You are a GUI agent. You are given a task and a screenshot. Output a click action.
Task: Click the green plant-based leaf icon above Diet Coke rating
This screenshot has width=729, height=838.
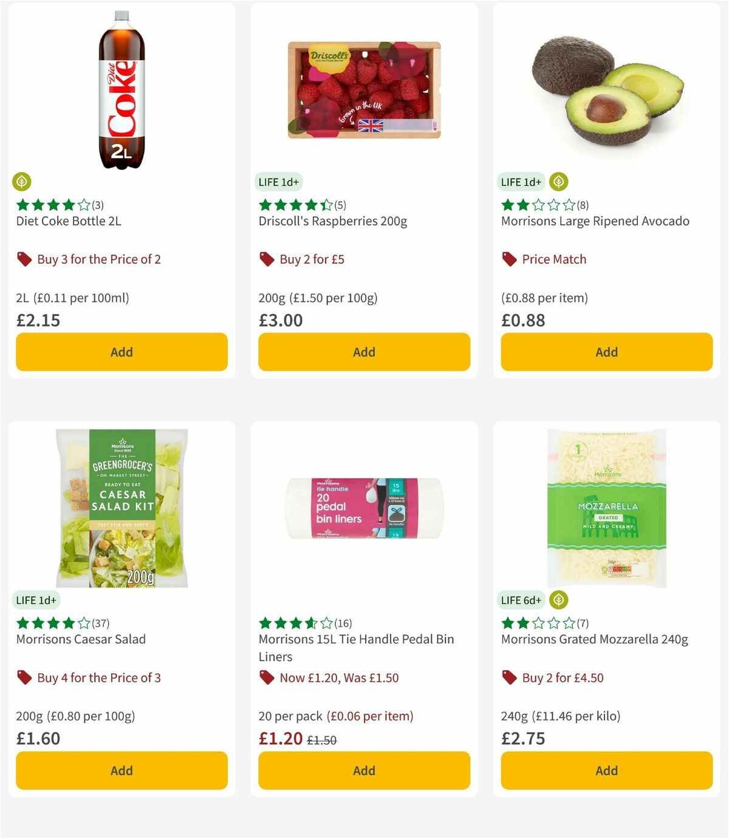coord(22,182)
